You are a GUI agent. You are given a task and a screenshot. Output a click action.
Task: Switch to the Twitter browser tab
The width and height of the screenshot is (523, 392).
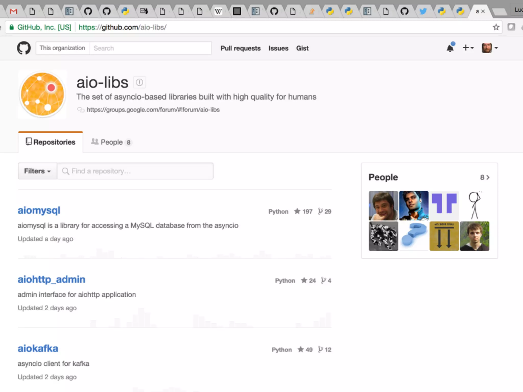[423, 11]
